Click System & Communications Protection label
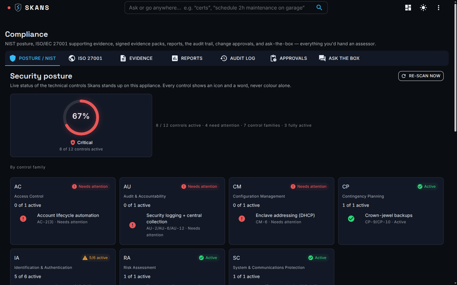 (269, 268)
